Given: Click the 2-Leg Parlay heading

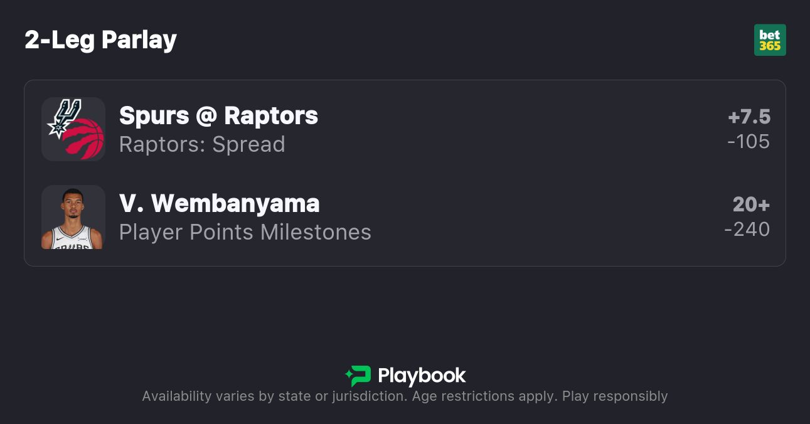Looking at the screenshot, I should click(100, 40).
